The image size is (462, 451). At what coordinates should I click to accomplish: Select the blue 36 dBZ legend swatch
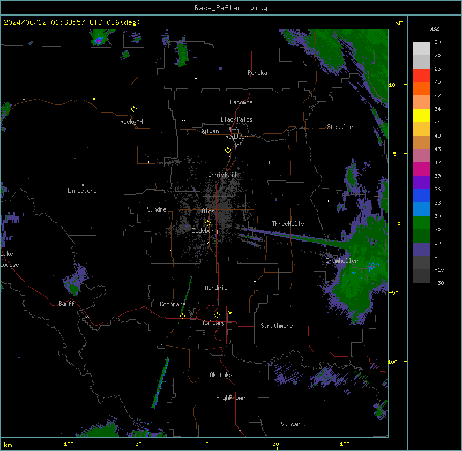[x=421, y=196]
